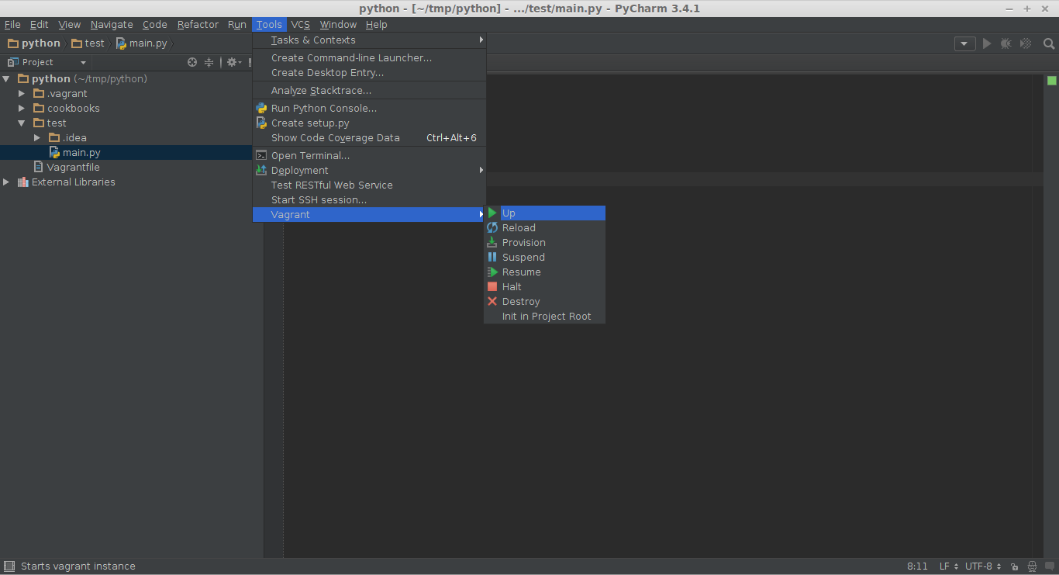Select Test RESTful Web Service
1059x575 pixels.
(369, 185)
